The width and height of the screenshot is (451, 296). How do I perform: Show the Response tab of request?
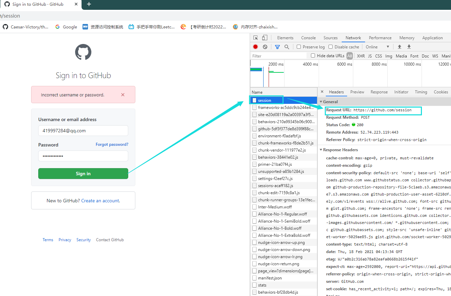[379, 92]
